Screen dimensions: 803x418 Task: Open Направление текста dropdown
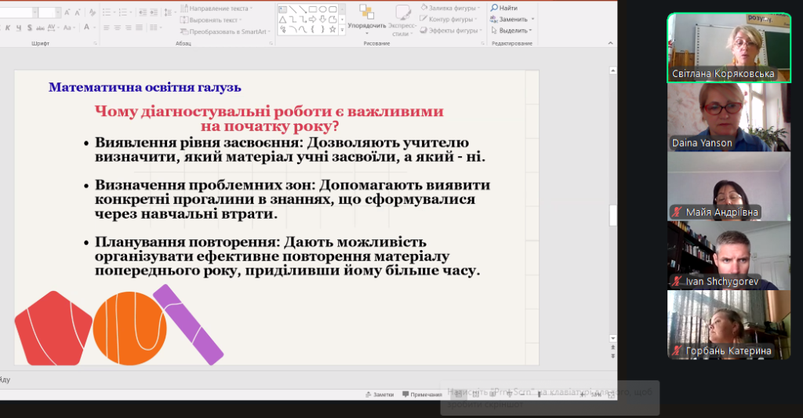[216, 9]
